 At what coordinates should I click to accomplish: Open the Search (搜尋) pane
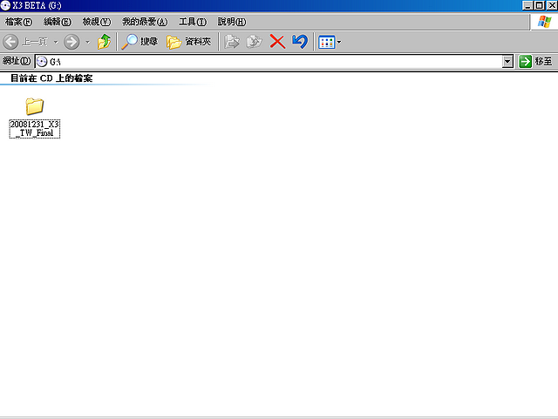tap(139, 42)
